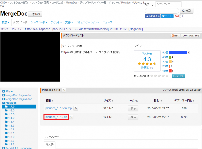Download pleiades_1.7.0-src.zip file

point(59,108)
